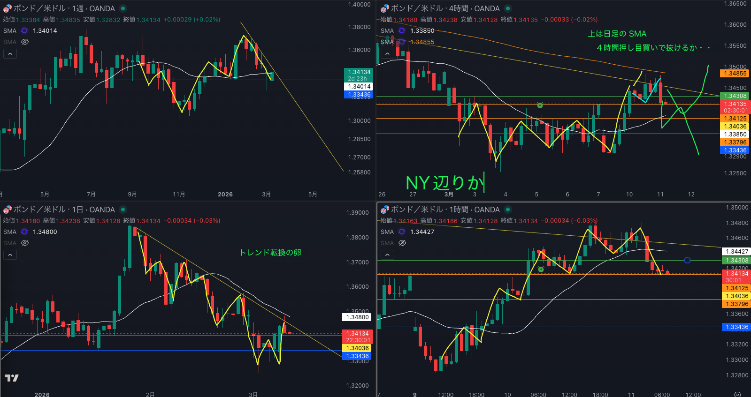
Task: Show the hidden SMA on daily chart
Action: 25,243
